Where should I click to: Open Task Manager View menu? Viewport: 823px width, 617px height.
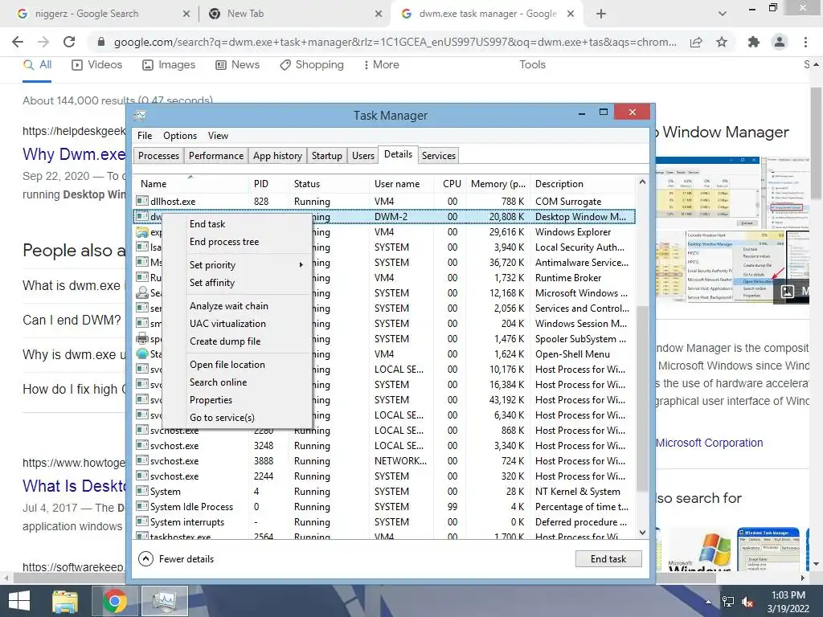pos(218,135)
